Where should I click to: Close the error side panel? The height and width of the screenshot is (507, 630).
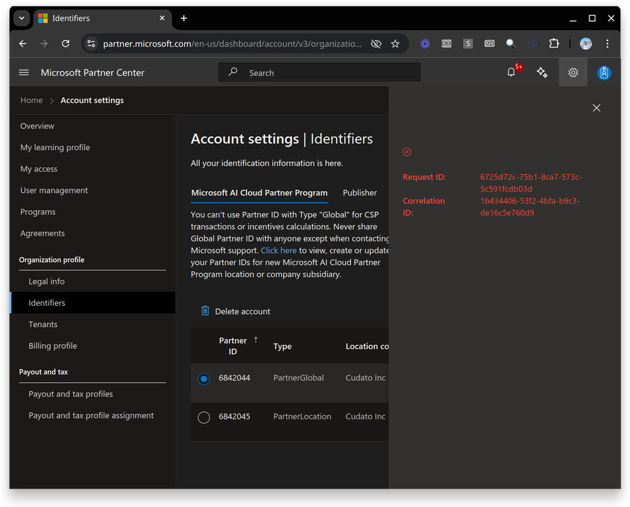[596, 108]
